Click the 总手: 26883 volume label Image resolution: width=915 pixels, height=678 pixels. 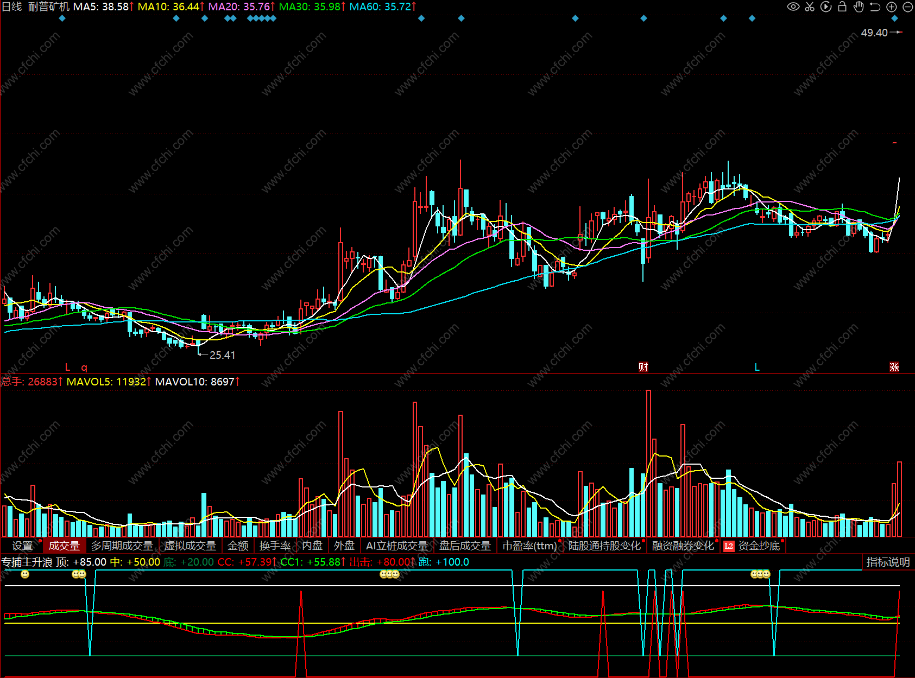click(x=32, y=382)
